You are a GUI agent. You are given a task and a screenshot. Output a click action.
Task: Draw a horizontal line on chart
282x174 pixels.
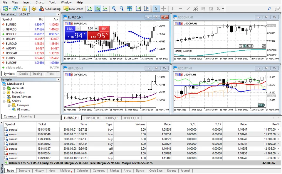tap(180, 8)
